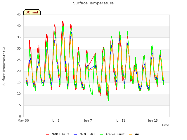The width and height of the screenshot is (187, 140).
Task: Click the 45 y-axis tick label
Action: click(x=19, y=15)
